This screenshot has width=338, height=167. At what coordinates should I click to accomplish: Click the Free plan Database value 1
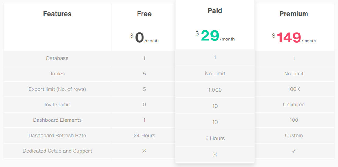coord(144,58)
